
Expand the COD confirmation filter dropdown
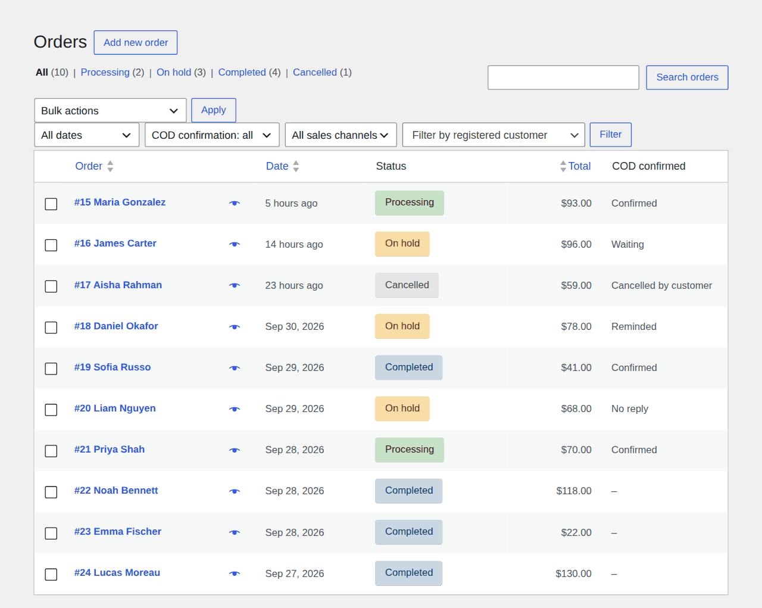pyautogui.click(x=212, y=135)
